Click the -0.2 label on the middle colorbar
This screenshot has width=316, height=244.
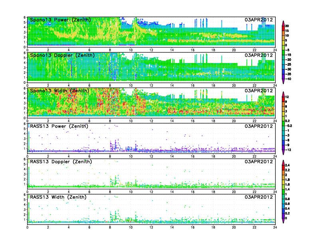coord(288,126)
